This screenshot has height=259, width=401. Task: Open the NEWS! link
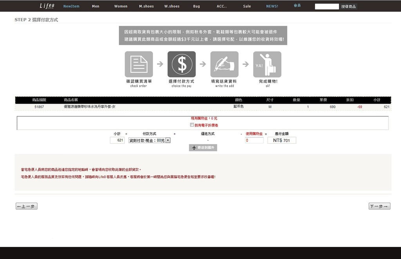pos(272,6)
